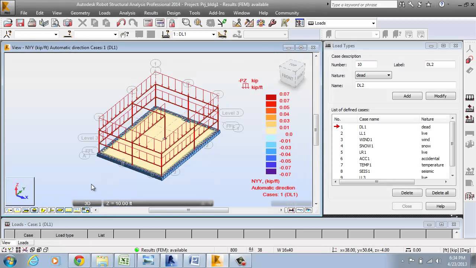Viewport: 476px width, 268px height.
Task: Click the Print icon in the toolbar
Action: coord(32,23)
